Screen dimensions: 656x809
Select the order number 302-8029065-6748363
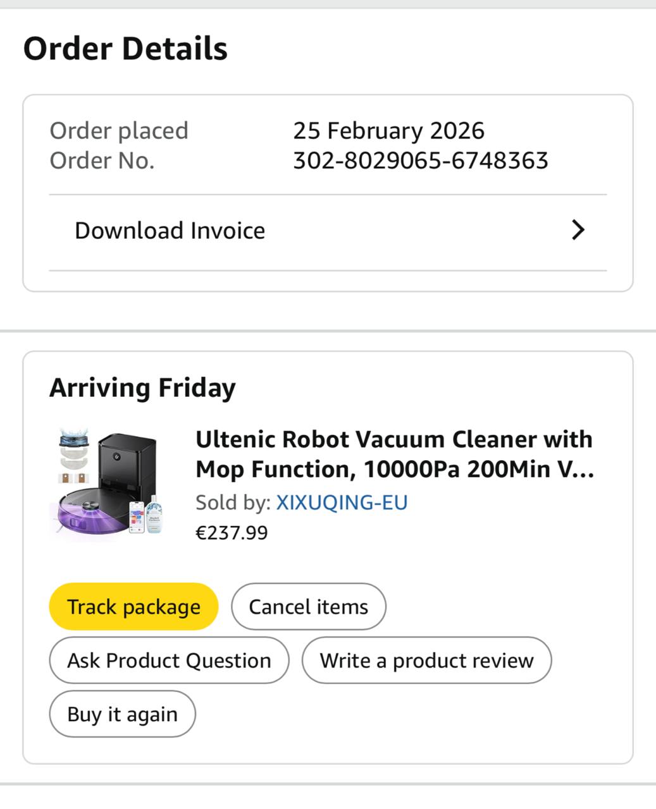coord(420,161)
